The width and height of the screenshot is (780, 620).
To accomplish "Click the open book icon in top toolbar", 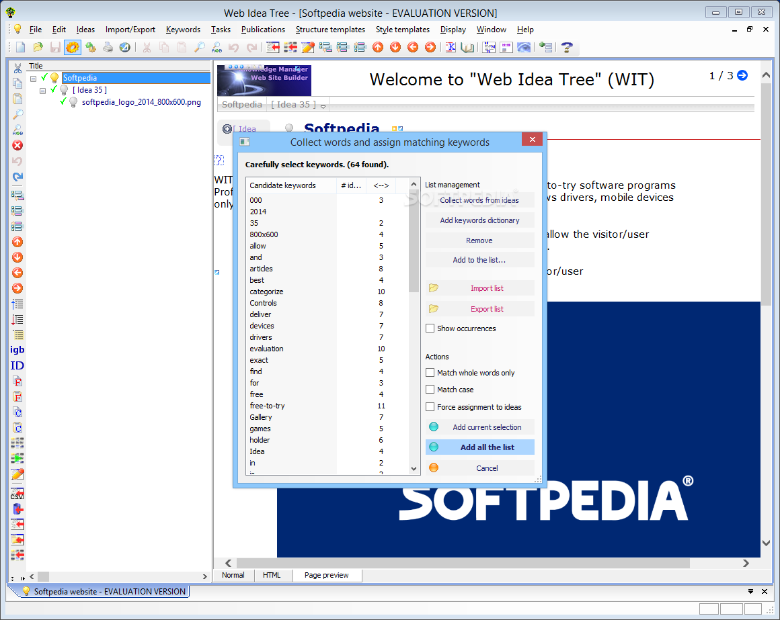I will click(x=467, y=47).
